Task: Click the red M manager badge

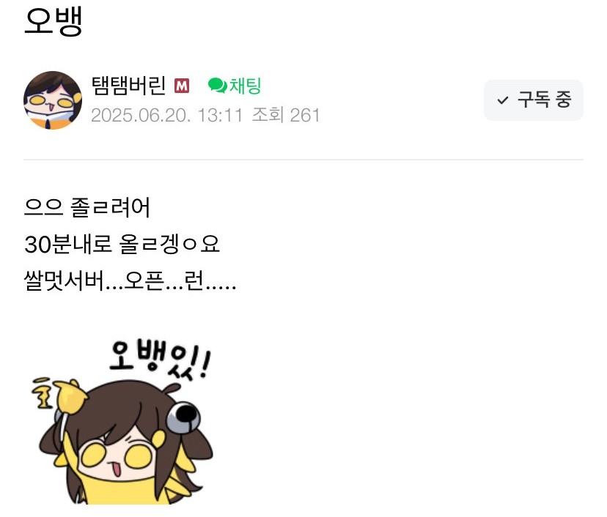Action: point(182,86)
